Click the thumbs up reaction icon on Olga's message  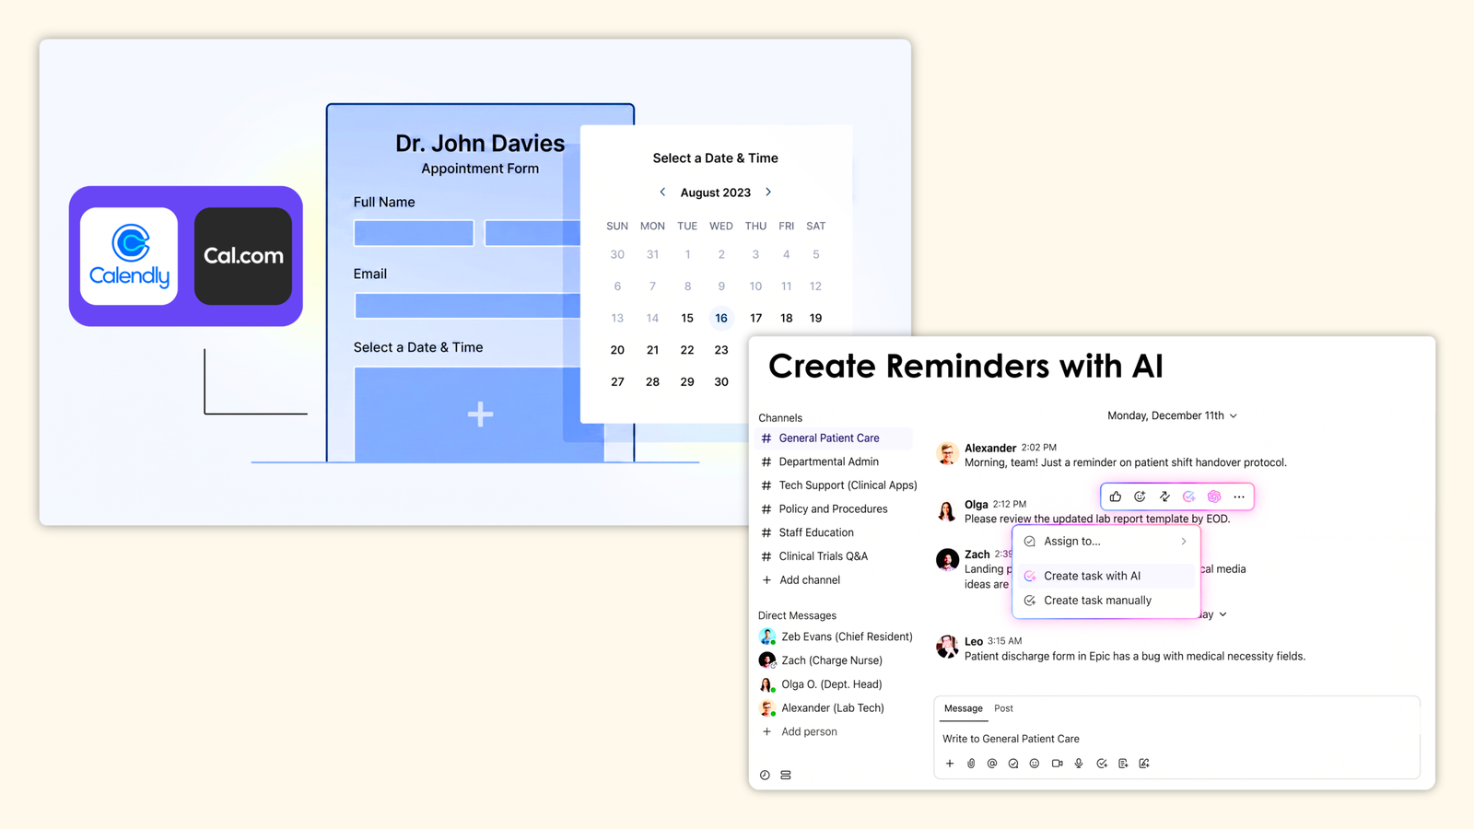[x=1116, y=496]
